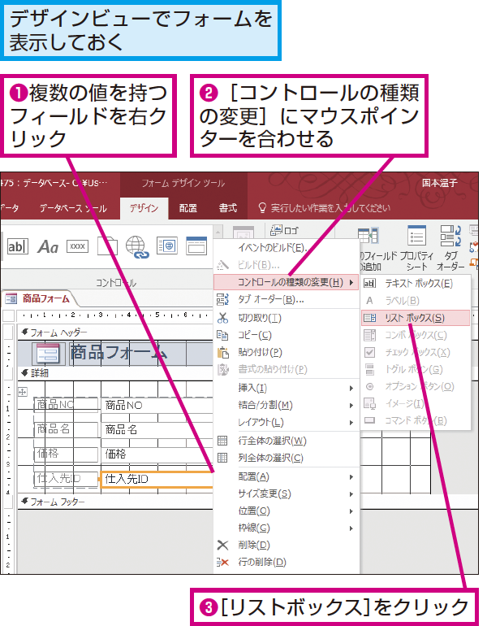Choose 貼り付け(P) from context menu
The image size is (487, 626).
coord(287,352)
